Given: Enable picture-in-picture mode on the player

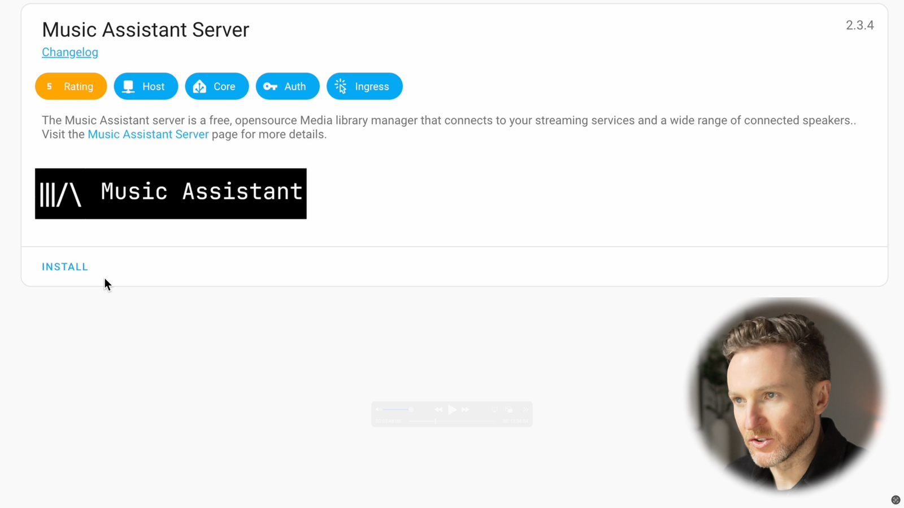Looking at the screenshot, I should 509,410.
